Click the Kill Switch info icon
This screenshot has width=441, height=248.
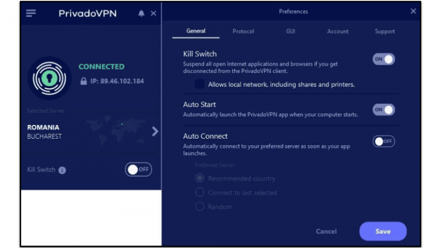tap(62, 170)
